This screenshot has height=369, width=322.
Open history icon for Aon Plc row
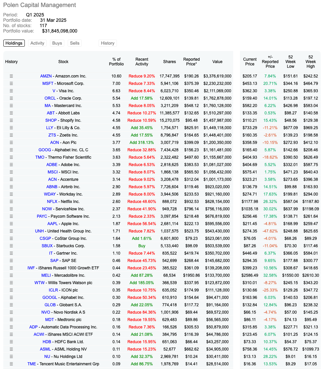click(11, 142)
